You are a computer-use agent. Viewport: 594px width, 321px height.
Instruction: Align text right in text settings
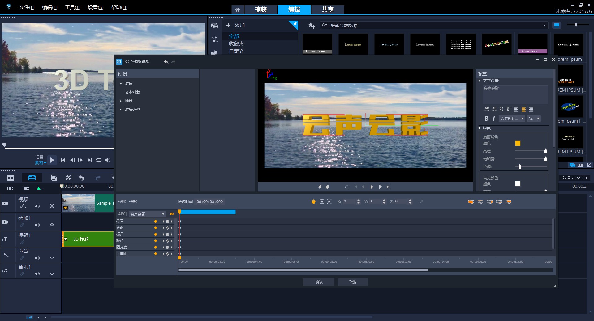tap(531, 109)
